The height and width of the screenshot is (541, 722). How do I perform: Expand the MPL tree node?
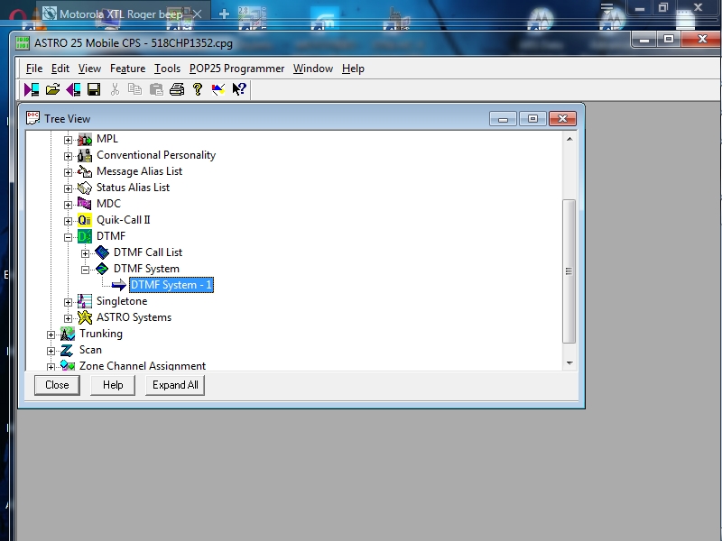pos(69,140)
